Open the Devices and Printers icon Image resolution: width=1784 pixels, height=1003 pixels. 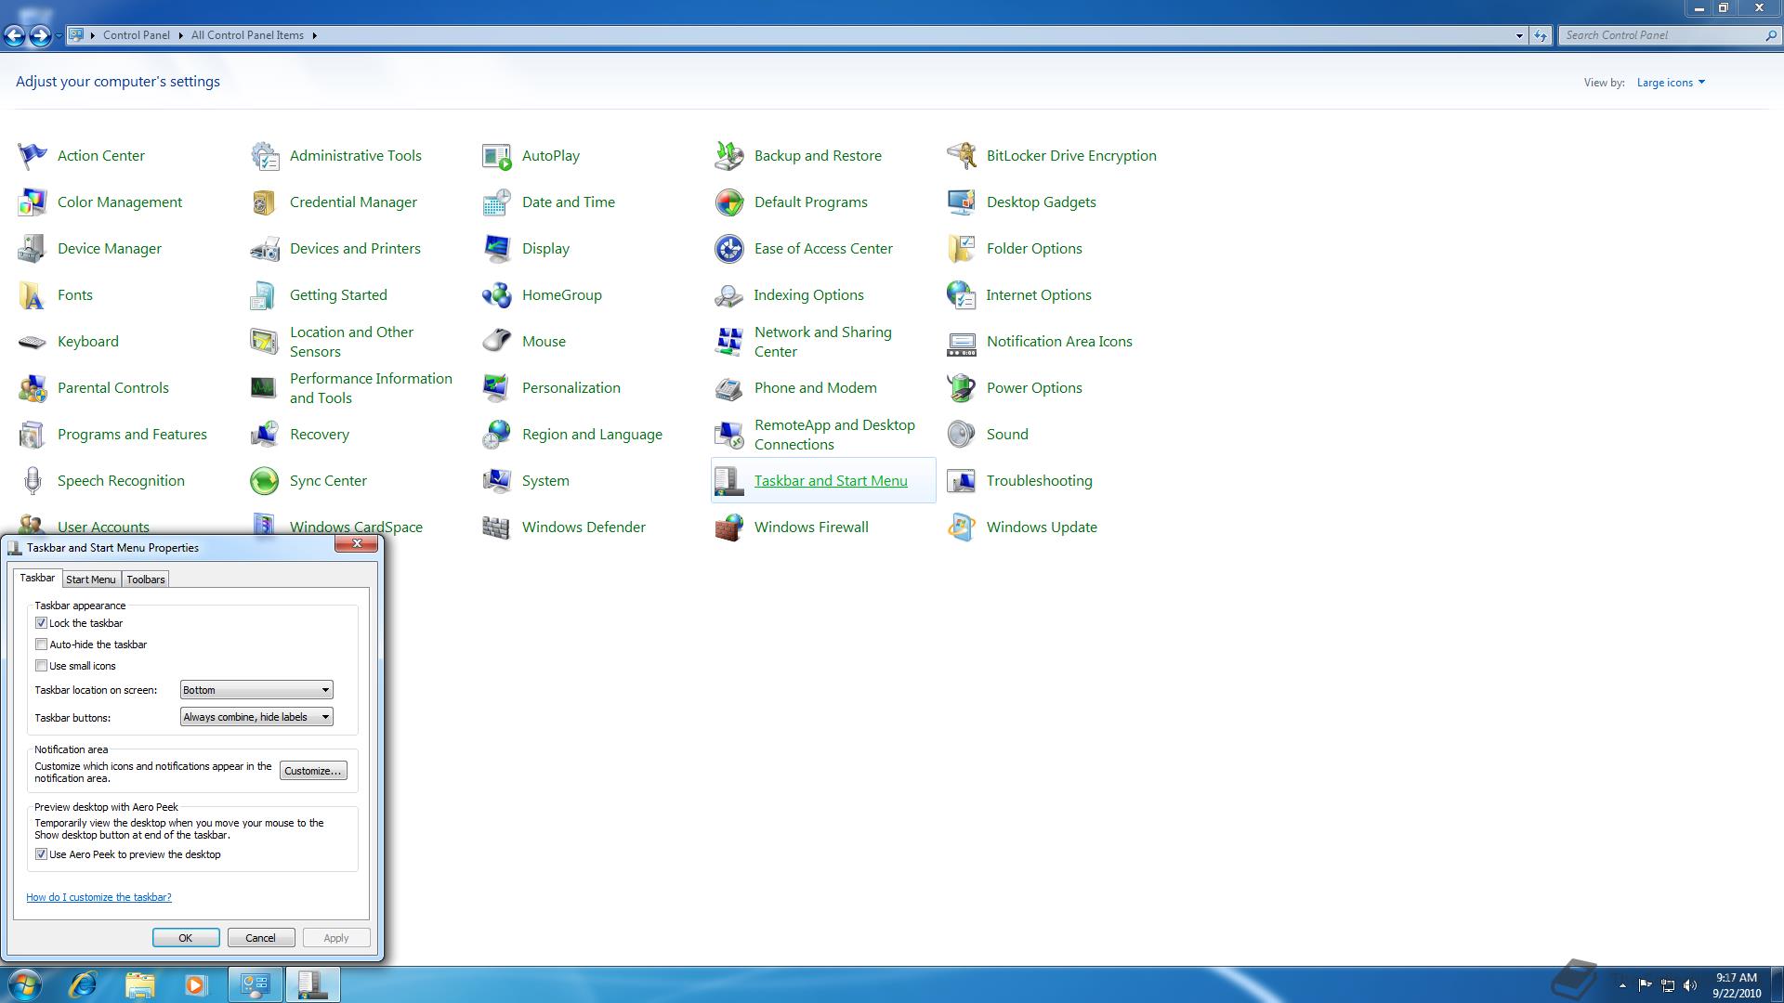click(x=265, y=249)
